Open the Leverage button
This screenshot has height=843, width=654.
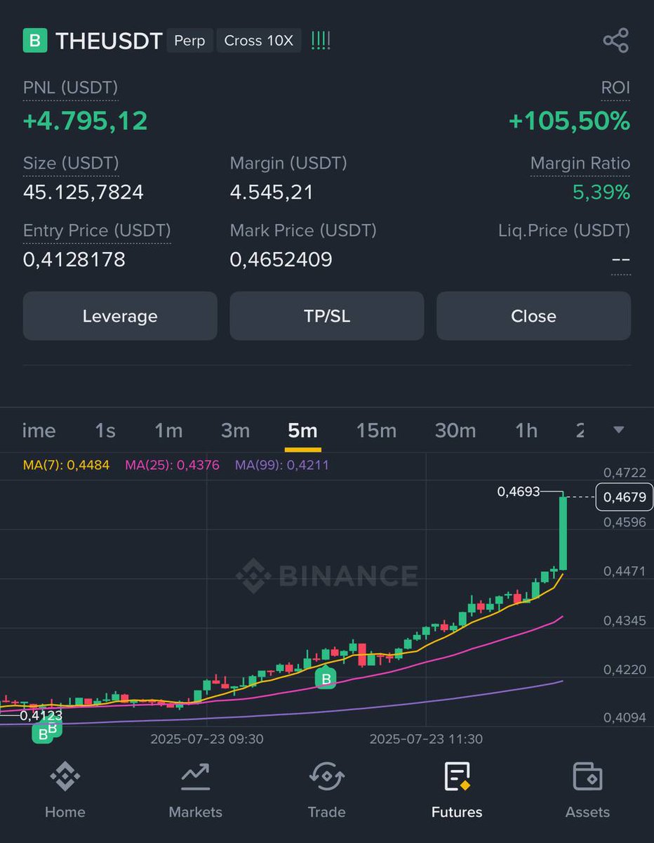(120, 316)
